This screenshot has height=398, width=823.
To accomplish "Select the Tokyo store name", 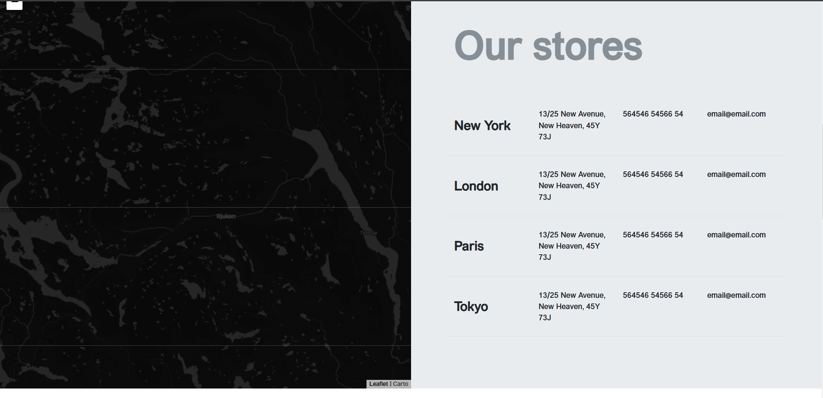I will click(471, 306).
